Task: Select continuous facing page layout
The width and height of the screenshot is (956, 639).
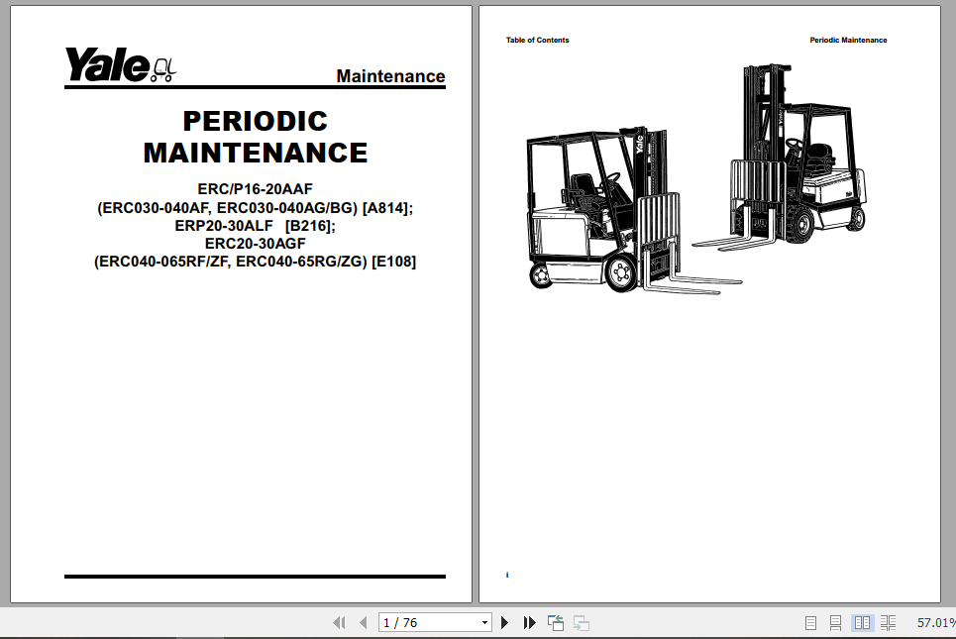Action: pos(888,622)
